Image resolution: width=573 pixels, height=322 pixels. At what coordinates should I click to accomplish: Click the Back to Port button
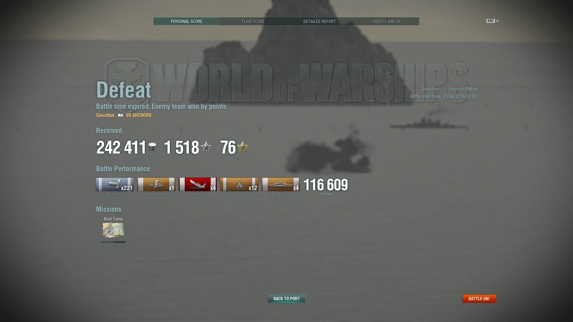click(286, 298)
